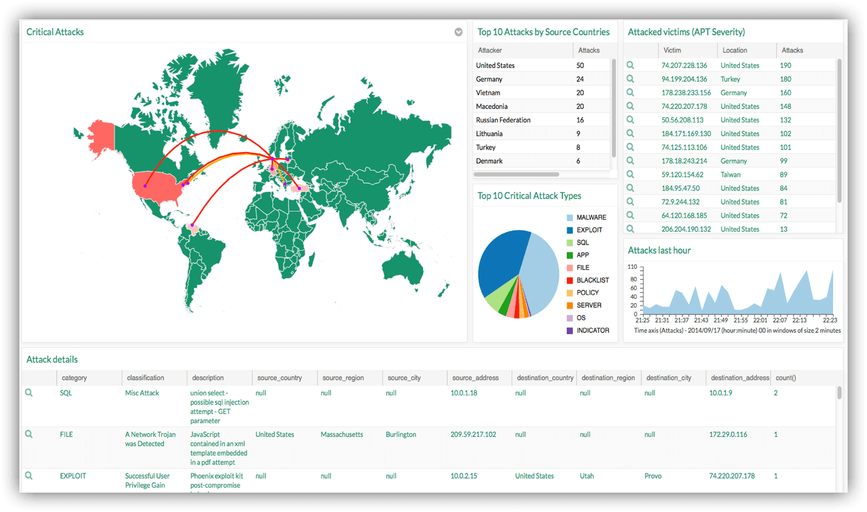
Task: Toggle MALWARE series in pie chart legend
Action: 591,217
